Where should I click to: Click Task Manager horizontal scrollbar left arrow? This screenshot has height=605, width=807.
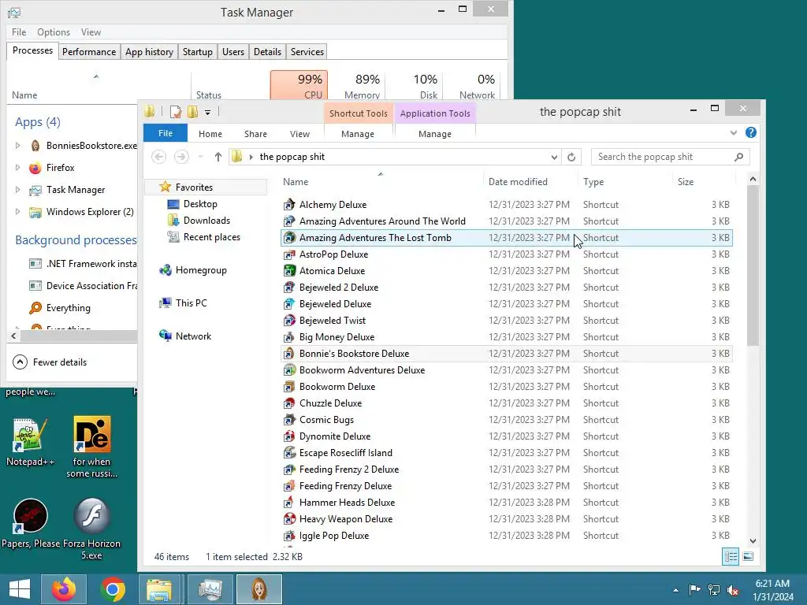coord(14,336)
